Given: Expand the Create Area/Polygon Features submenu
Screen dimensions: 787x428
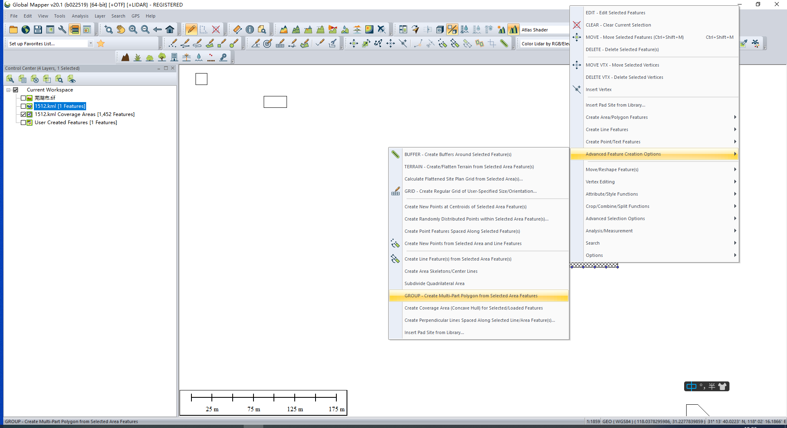Looking at the screenshot, I should [x=655, y=117].
